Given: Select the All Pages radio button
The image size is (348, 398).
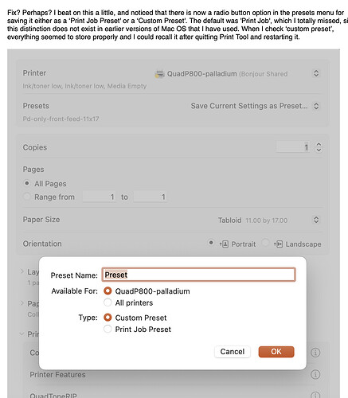Looking at the screenshot, I should coord(27,183).
